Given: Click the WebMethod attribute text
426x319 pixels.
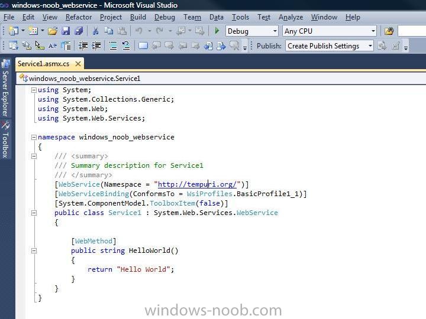Looking at the screenshot, I should click(x=93, y=241).
